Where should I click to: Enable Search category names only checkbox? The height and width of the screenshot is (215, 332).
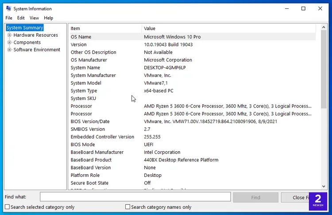[127, 207]
